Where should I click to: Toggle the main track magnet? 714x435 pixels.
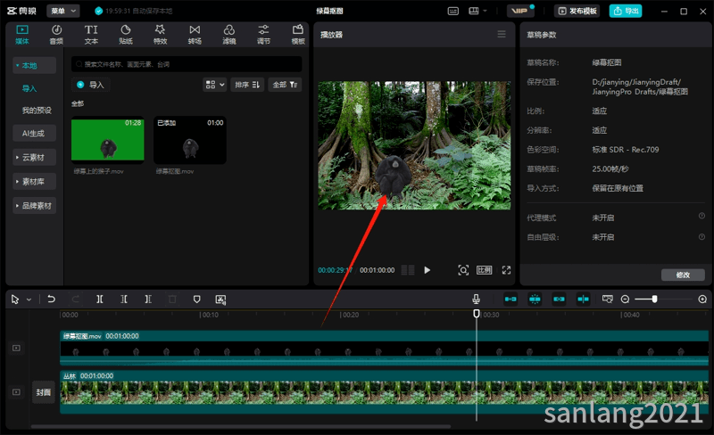(x=511, y=299)
